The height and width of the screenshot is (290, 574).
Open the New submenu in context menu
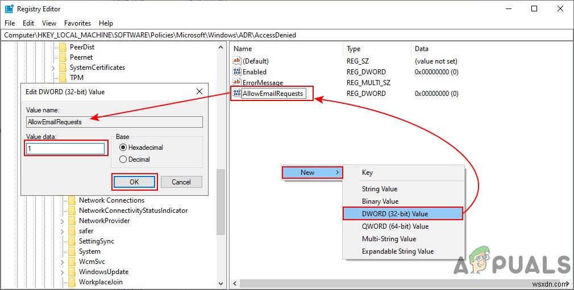[x=312, y=173]
